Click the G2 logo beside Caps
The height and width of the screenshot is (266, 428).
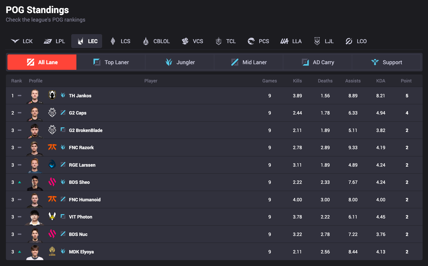pyautogui.click(x=52, y=112)
